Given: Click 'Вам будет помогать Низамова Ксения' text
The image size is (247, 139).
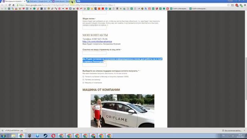Looking at the screenshot, I should click(x=102, y=44).
